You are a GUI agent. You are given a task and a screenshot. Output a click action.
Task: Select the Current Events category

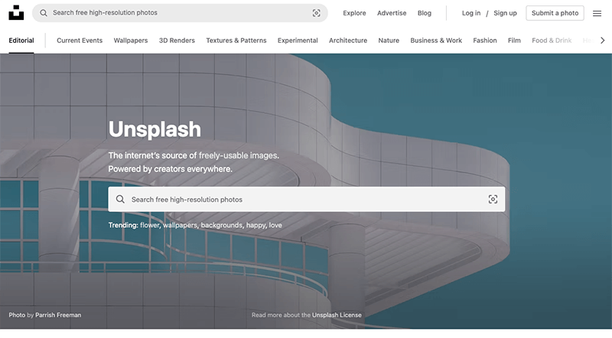coord(80,41)
